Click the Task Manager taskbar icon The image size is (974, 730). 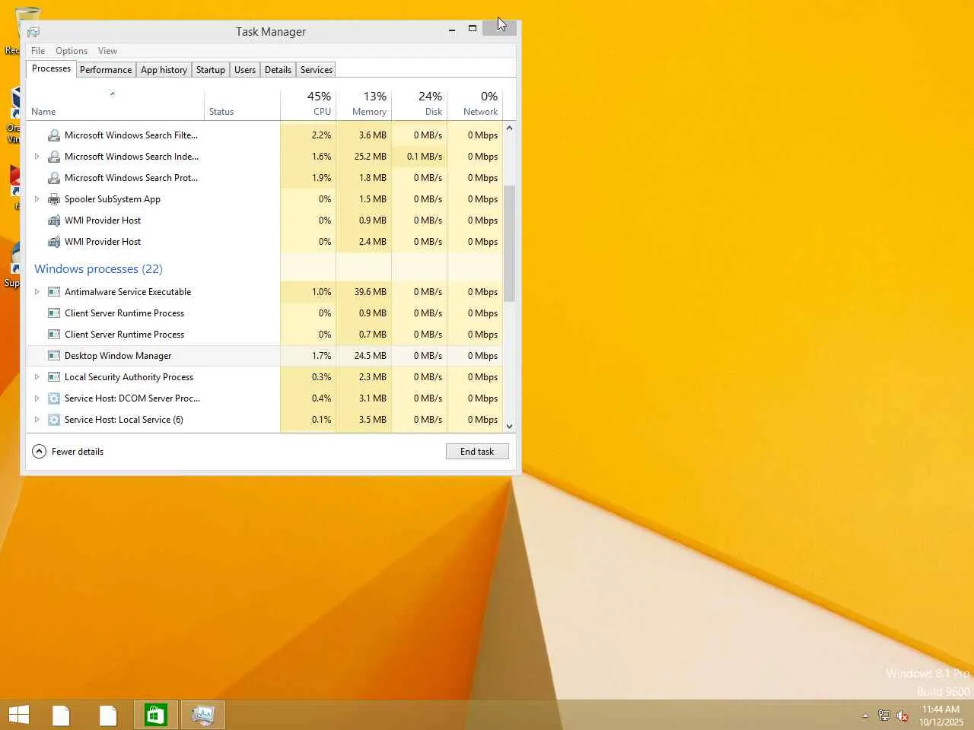[x=203, y=715]
